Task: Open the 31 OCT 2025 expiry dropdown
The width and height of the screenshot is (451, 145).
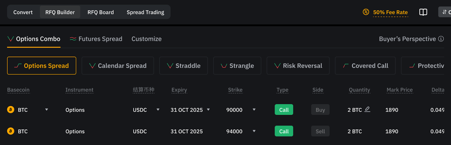Action: [208, 110]
